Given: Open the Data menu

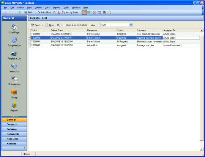Looking at the screenshot, I should click(47, 8).
